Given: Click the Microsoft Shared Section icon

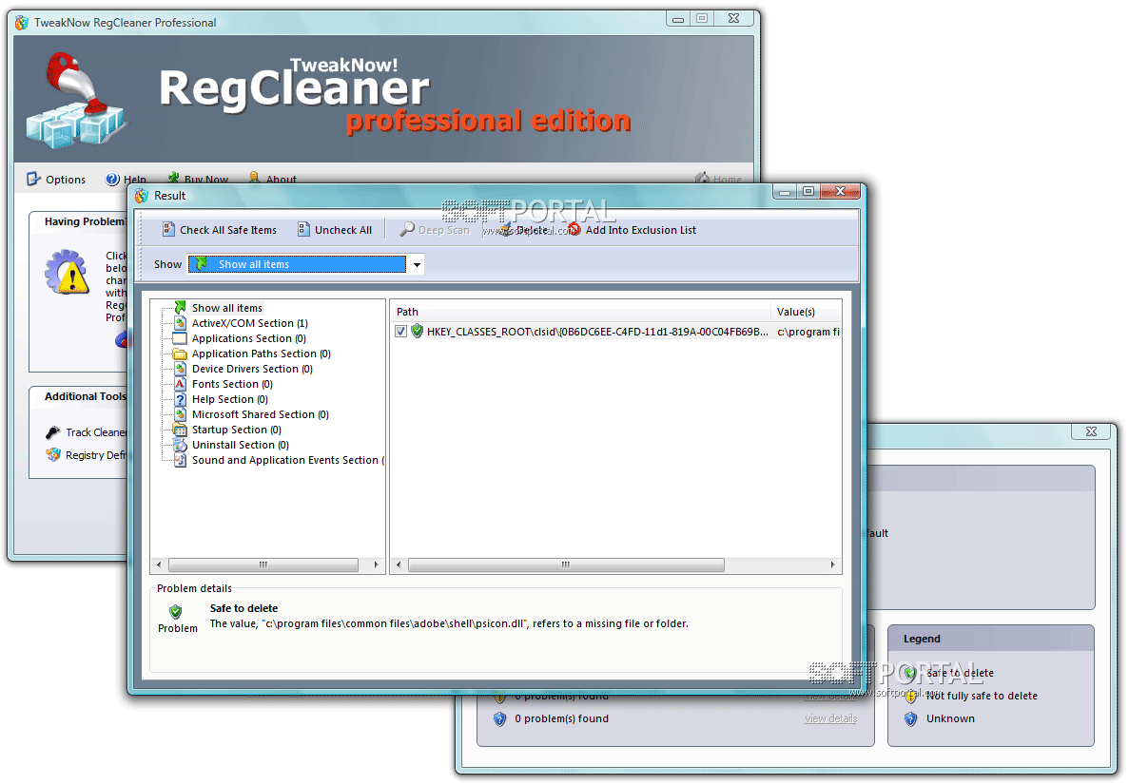Looking at the screenshot, I should coord(180,414).
